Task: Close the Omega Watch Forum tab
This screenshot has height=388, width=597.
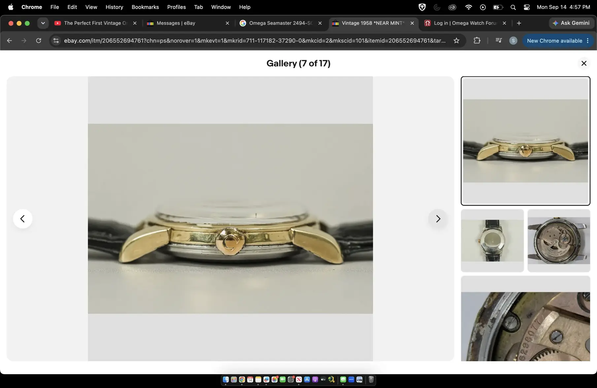Action: [504, 23]
